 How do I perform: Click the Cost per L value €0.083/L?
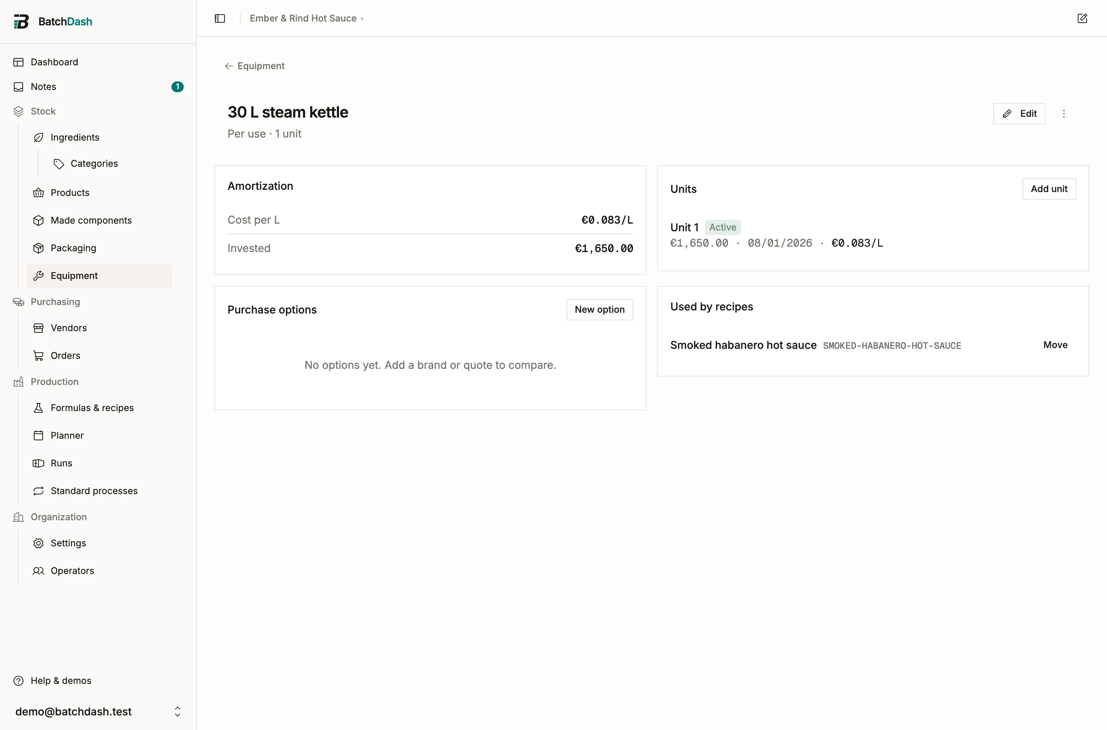click(607, 220)
